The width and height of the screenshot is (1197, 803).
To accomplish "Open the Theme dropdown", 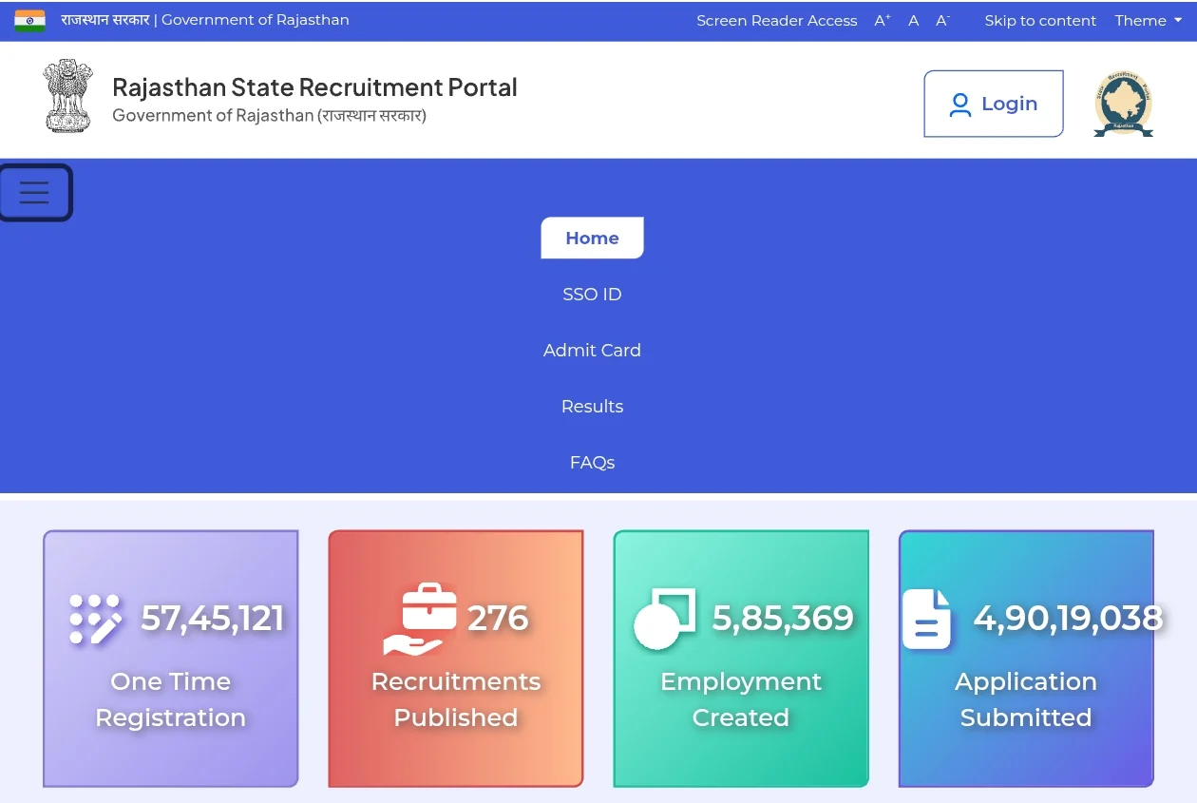I will pos(1148,20).
